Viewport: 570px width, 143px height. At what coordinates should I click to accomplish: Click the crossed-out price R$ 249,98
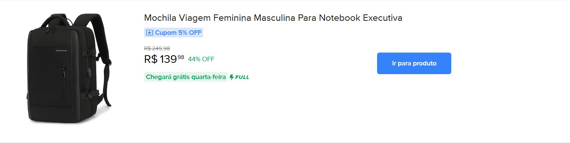[157, 48]
